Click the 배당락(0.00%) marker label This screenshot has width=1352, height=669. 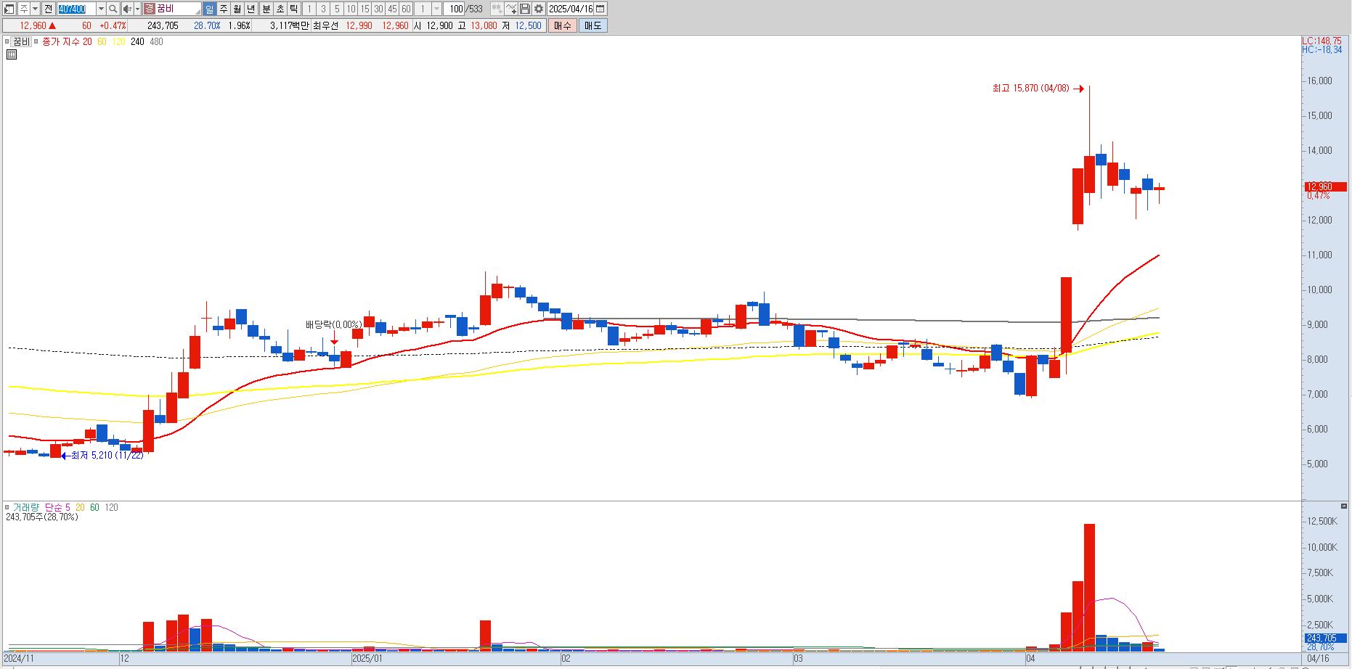[333, 324]
